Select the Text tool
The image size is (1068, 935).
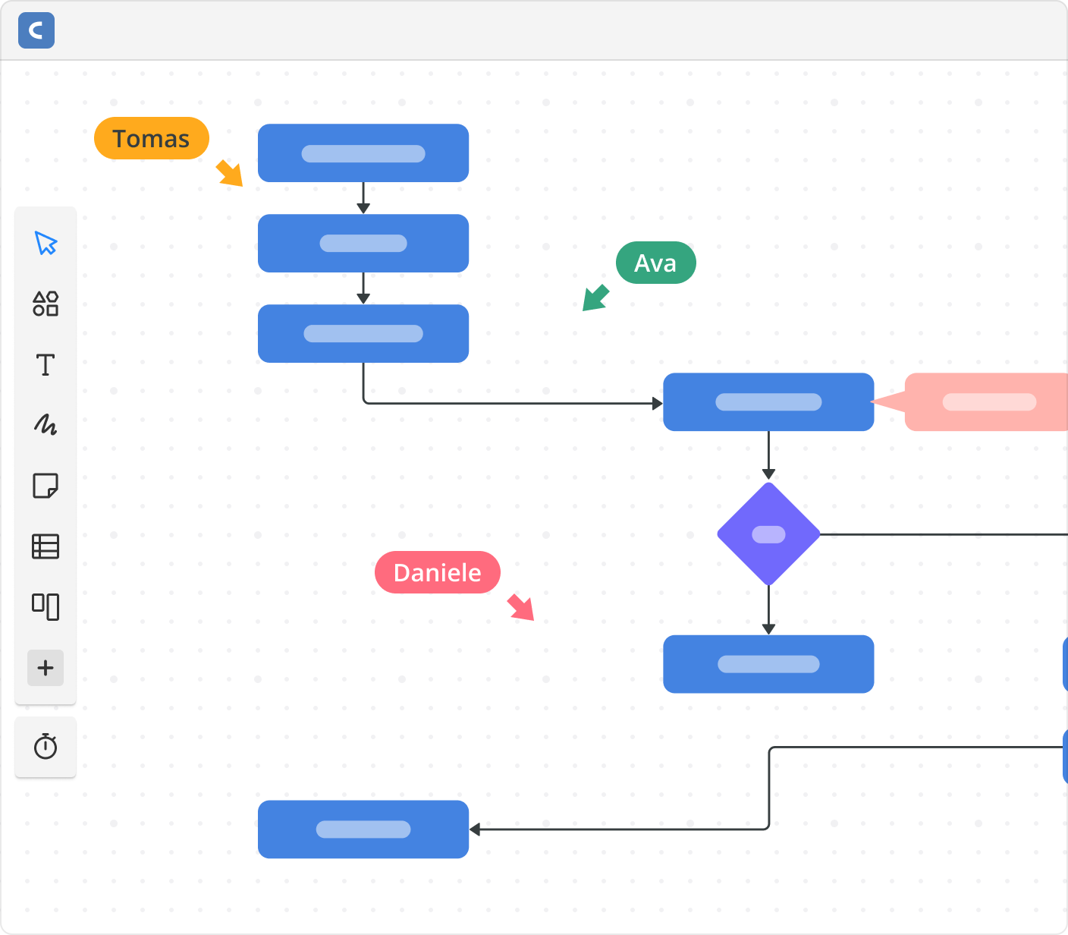pyautogui.click(x=46, y=365)
